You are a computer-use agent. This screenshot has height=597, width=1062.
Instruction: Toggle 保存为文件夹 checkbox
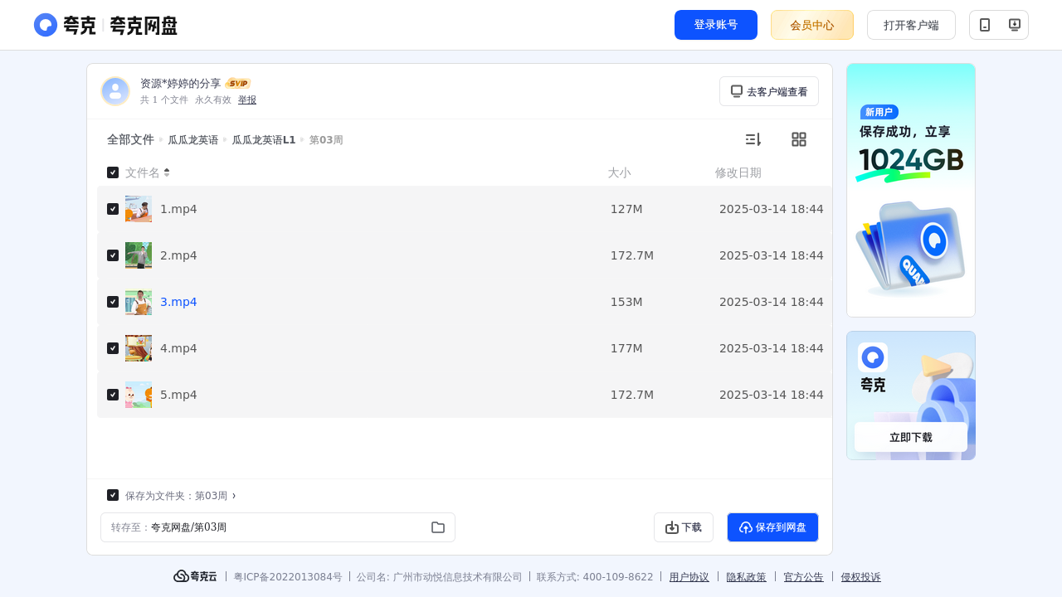click(113, 495)
